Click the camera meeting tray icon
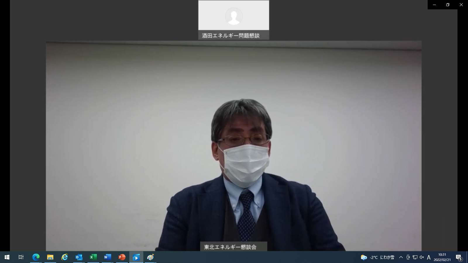468x263 pixels. pyautogui.click(x=408, y=257)
